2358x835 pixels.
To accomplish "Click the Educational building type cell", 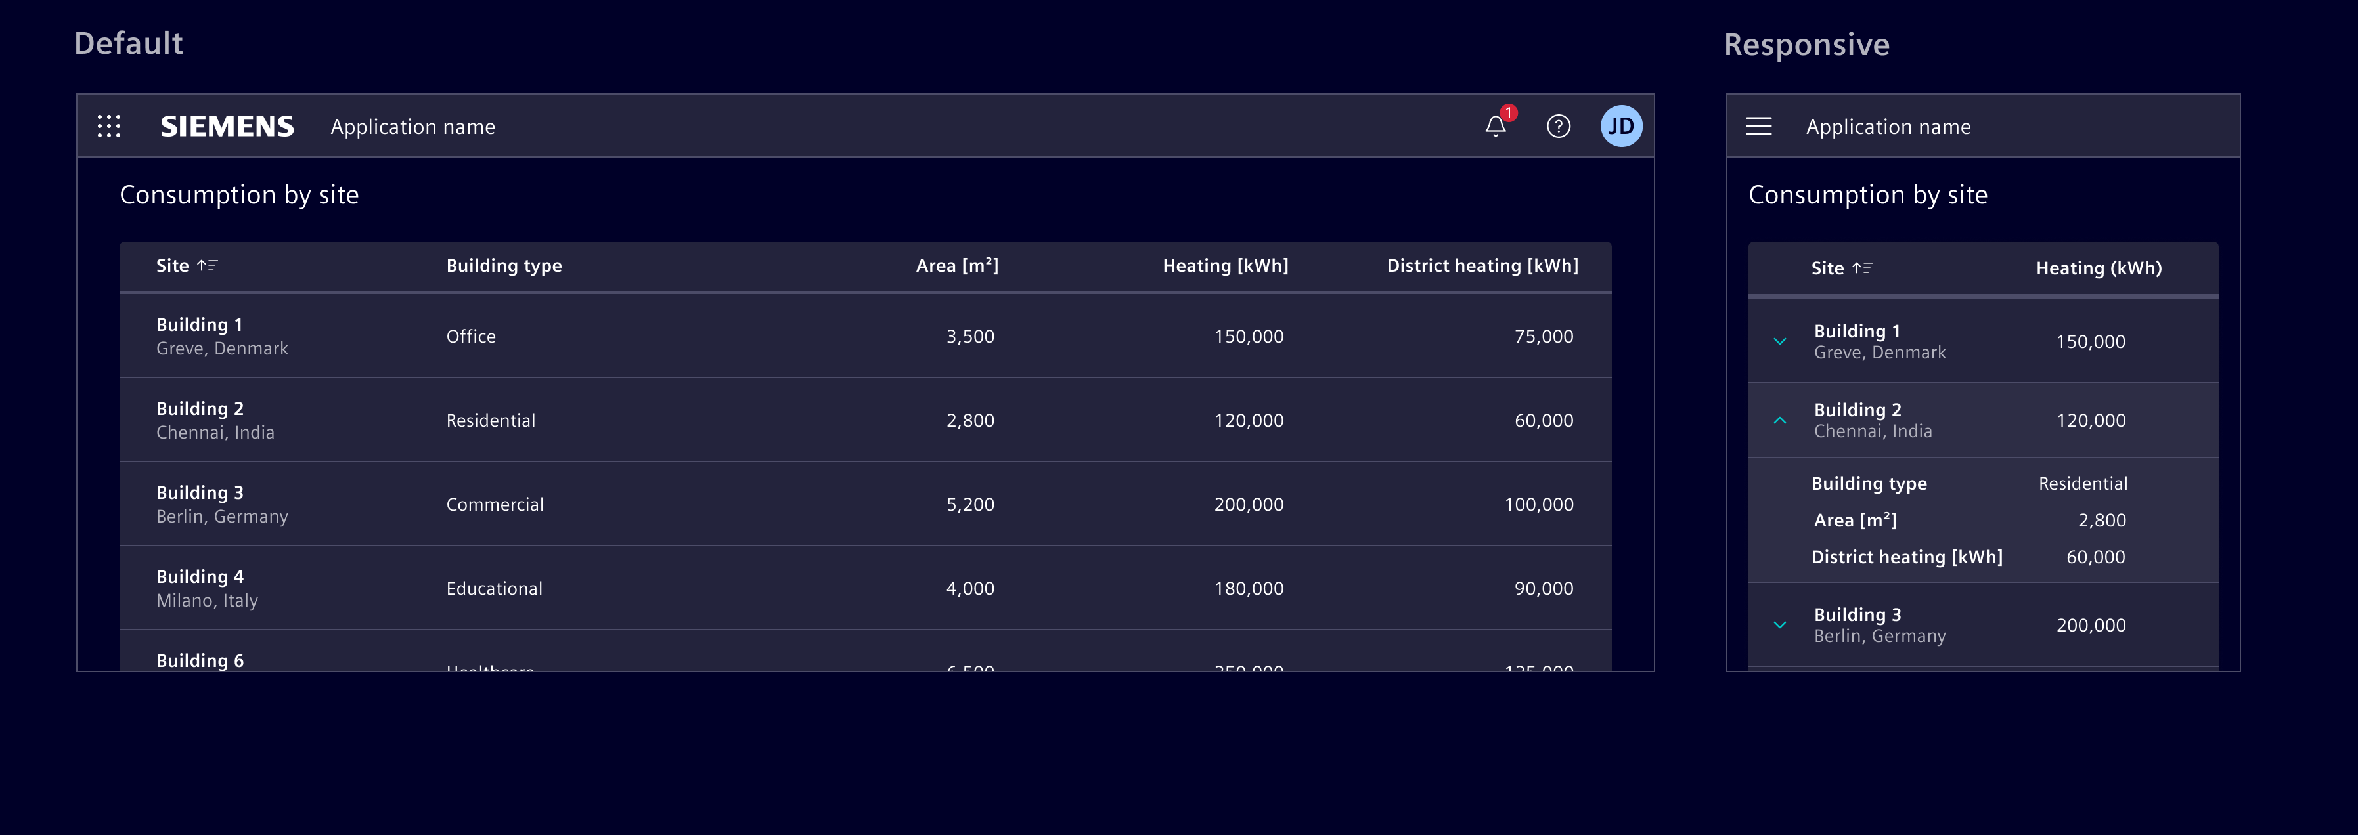I will 495,589.
